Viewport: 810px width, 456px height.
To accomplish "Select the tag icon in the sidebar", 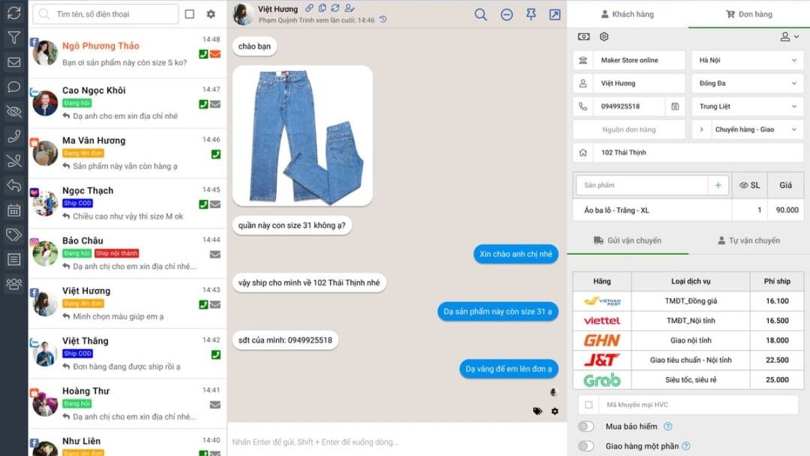I will click(x=14, y=234).
